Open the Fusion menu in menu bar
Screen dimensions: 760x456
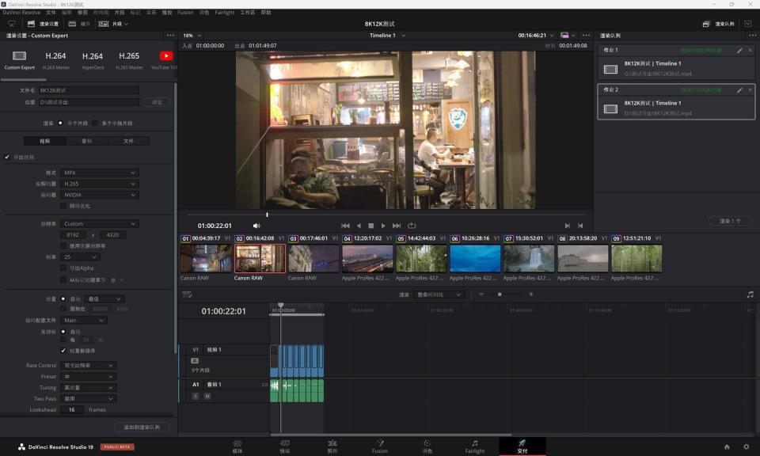(185, 13)
